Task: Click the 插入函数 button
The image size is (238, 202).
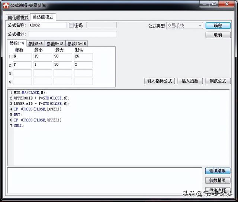Action: [190, 81]
